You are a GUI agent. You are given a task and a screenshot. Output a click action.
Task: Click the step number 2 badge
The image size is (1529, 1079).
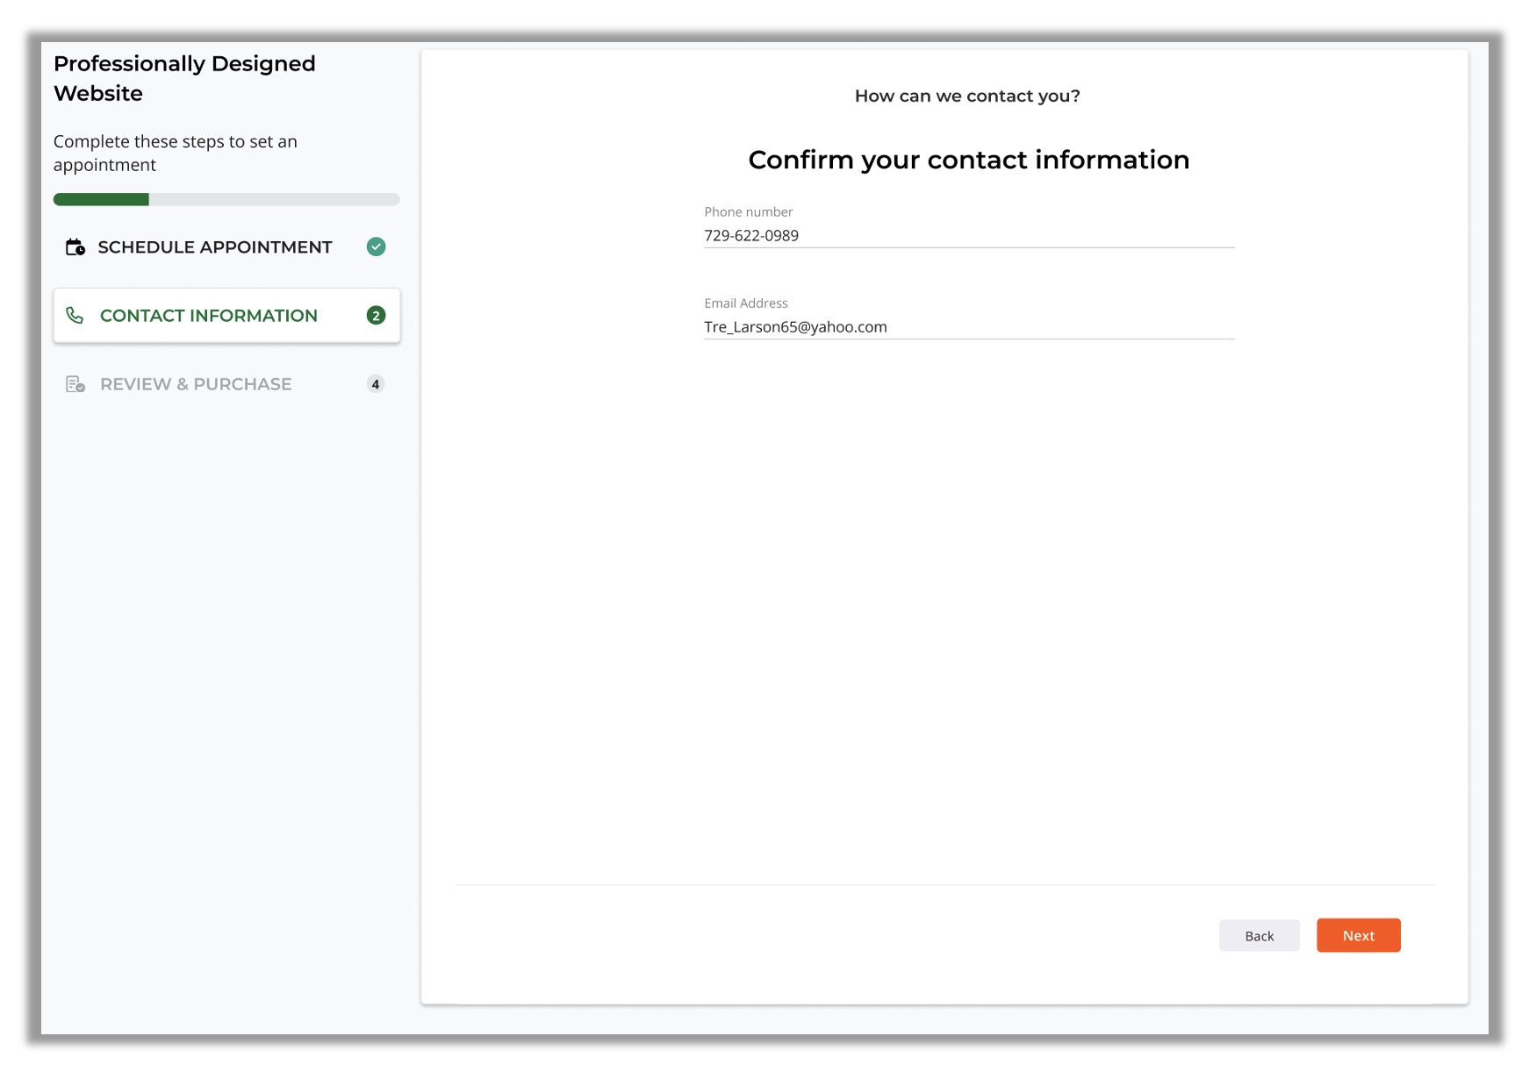376,316
